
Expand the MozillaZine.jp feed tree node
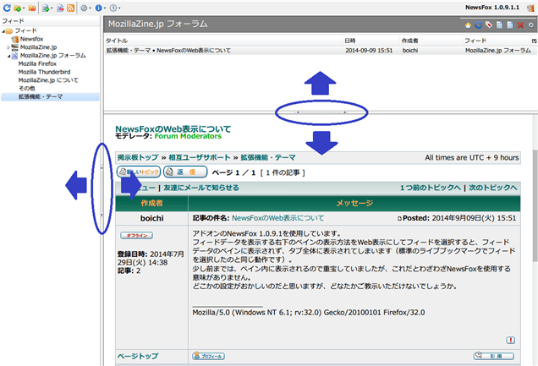(x=8, y=47)
